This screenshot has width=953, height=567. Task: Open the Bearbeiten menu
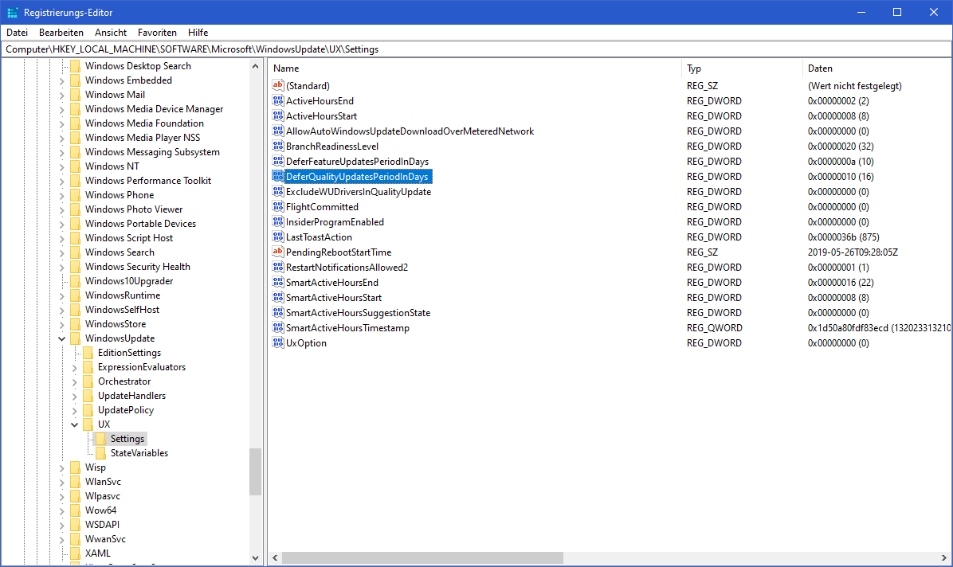pos(61,32)
